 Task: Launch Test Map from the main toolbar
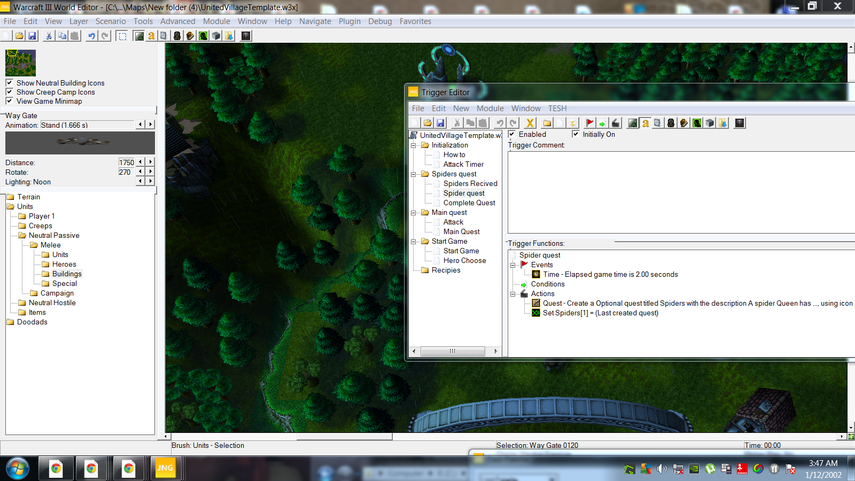tap(246, 36)
